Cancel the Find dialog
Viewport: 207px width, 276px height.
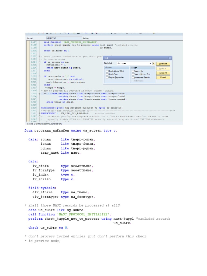pos(163,77)
